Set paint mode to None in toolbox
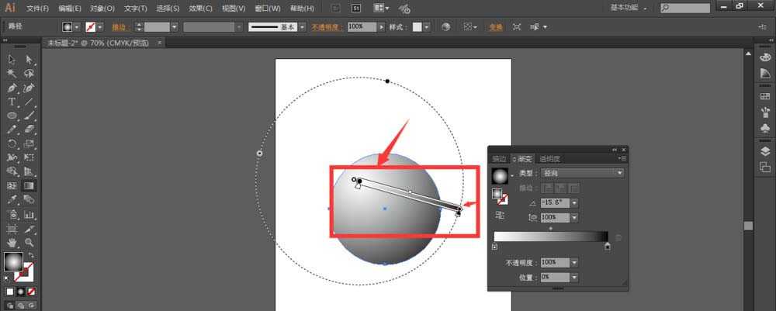Viewport: 776px width, 311px height. pos(32,292)
